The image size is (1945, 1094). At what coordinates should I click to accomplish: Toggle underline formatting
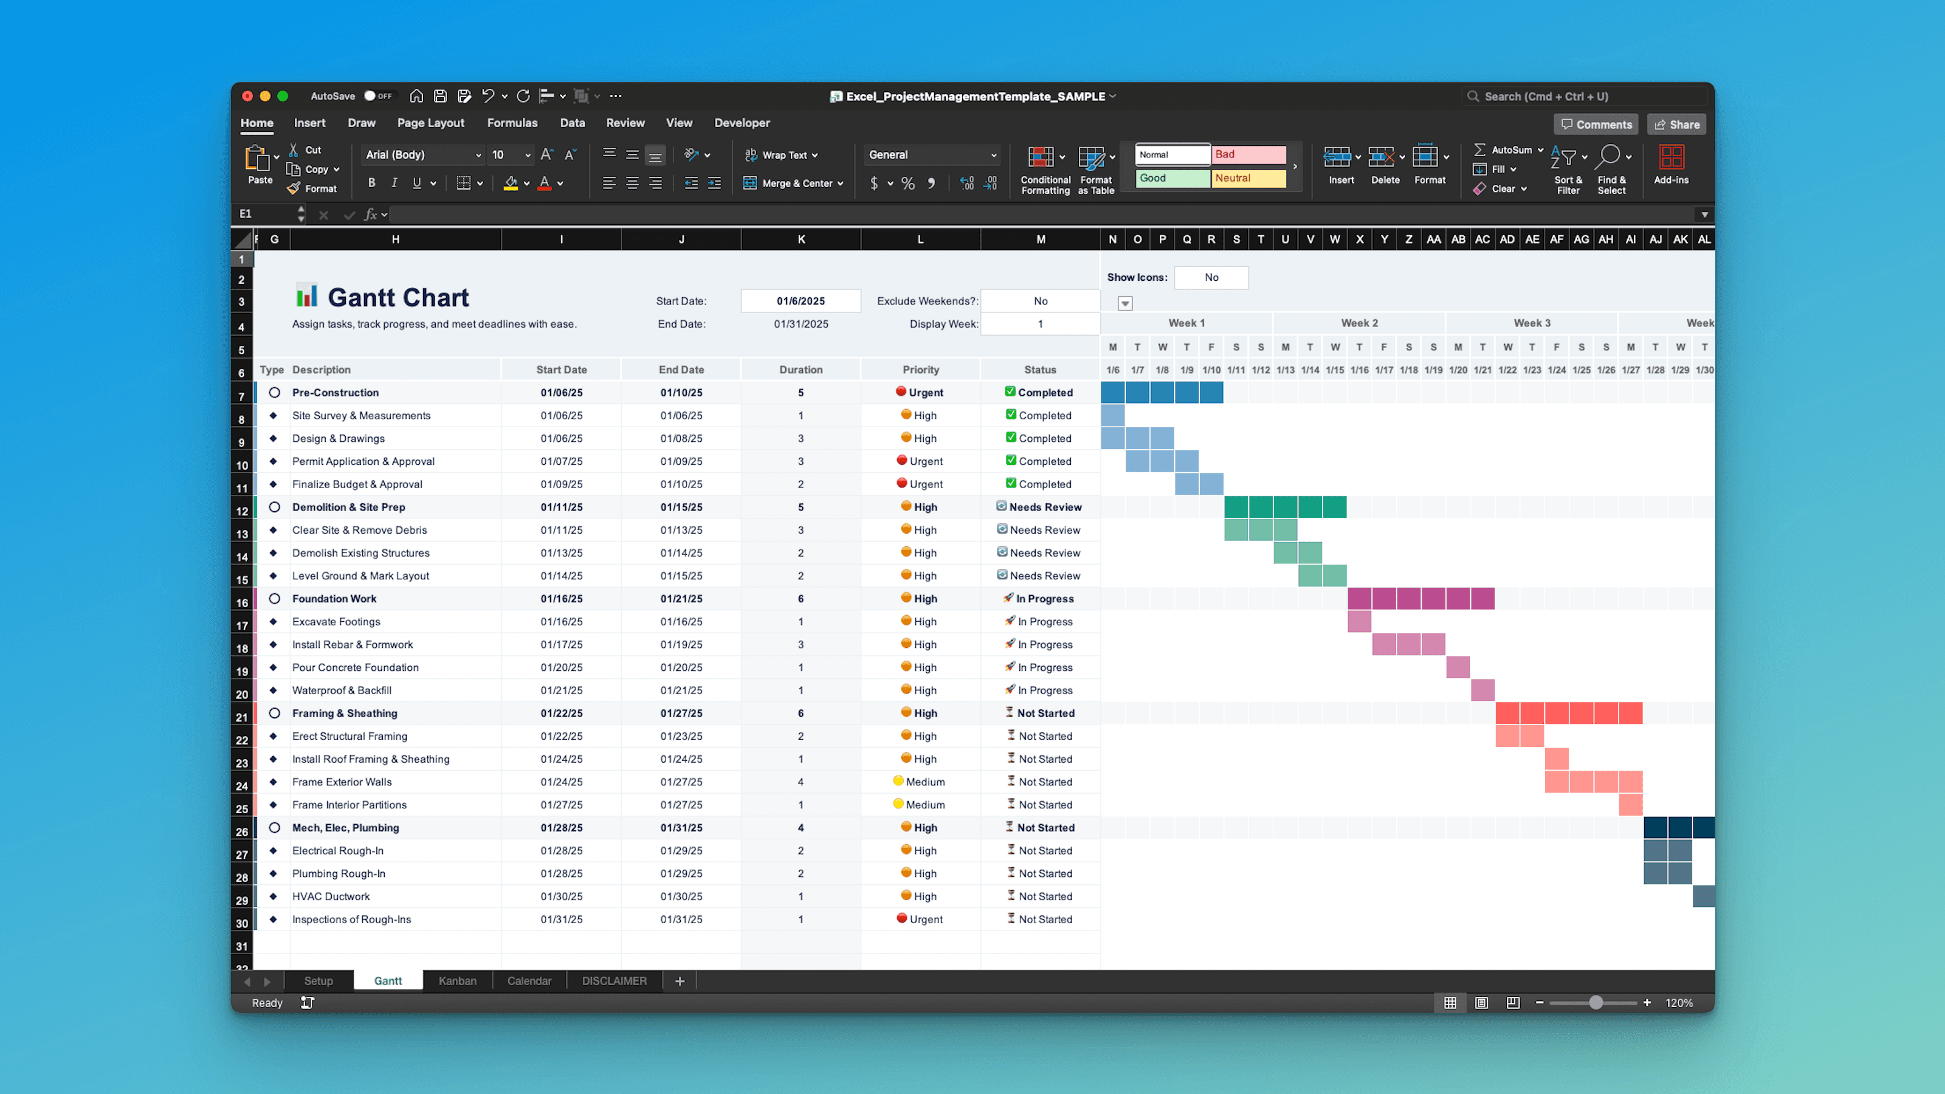point(416,183)
